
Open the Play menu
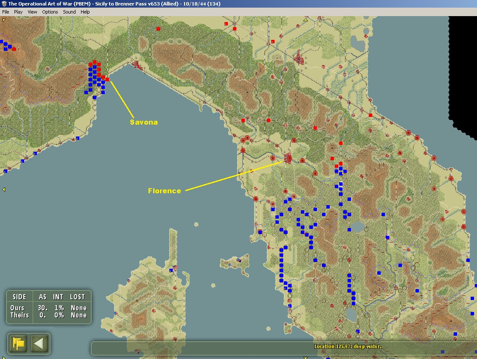click(x=18, y=12)
